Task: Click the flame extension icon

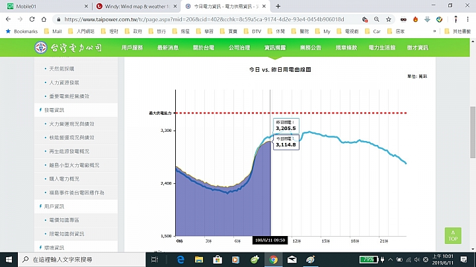Action: pos(415,19)
